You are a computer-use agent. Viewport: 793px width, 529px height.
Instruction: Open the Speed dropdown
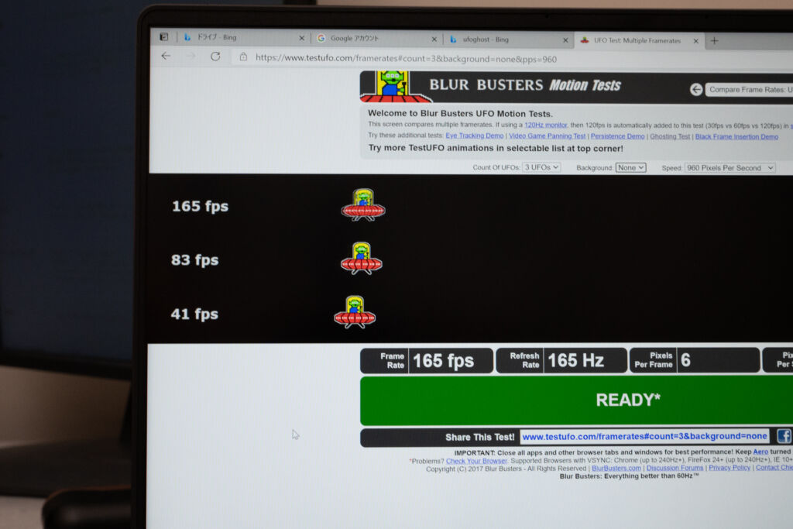[729, 168]
